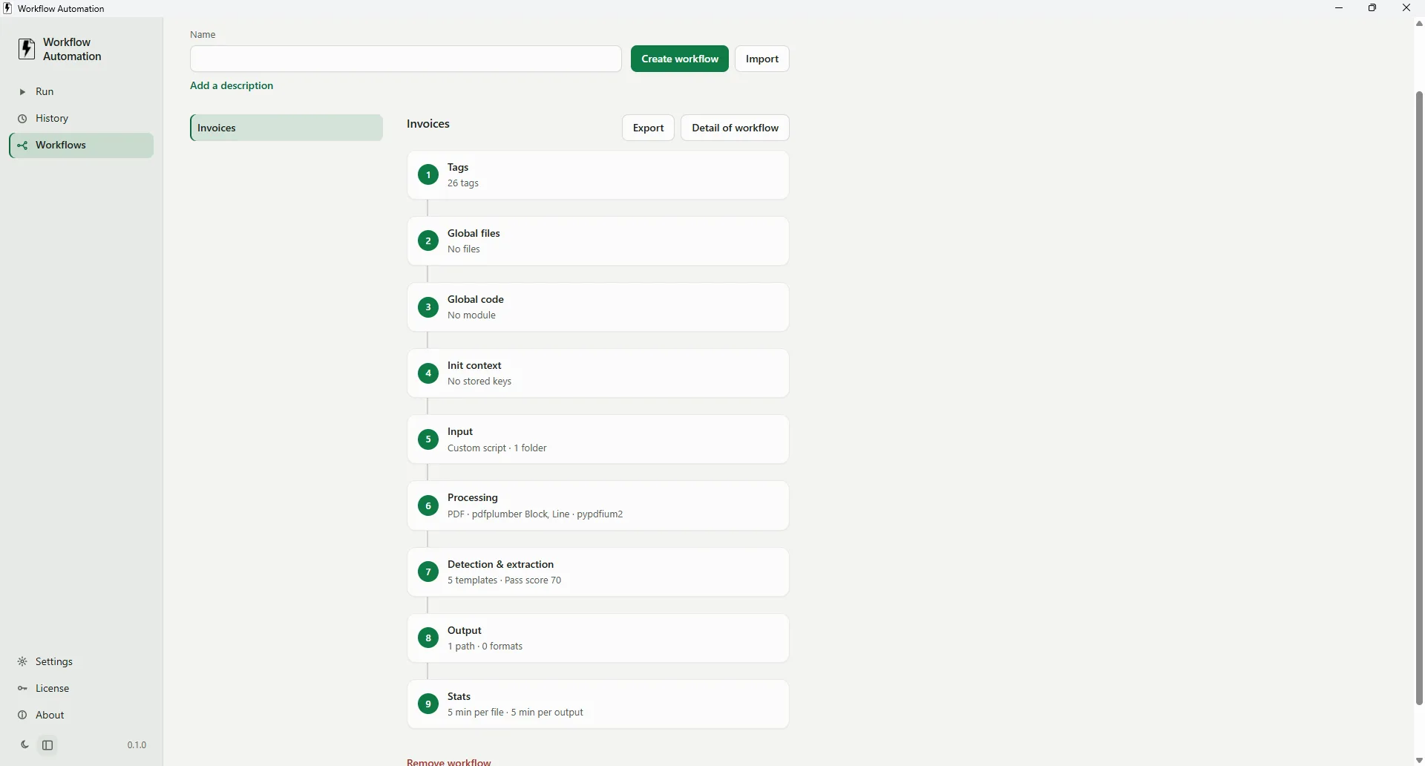Open Detail of workflow

[735, 128]
